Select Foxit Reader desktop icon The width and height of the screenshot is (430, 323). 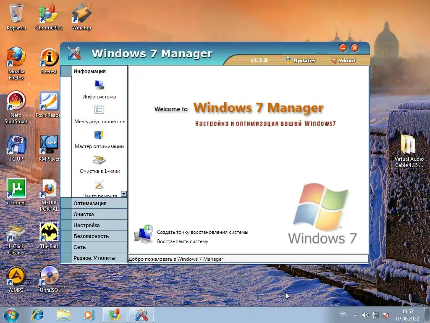click(x=49, y=105)
